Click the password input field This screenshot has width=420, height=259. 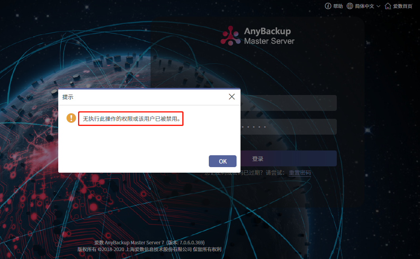(x=288, y=127)
